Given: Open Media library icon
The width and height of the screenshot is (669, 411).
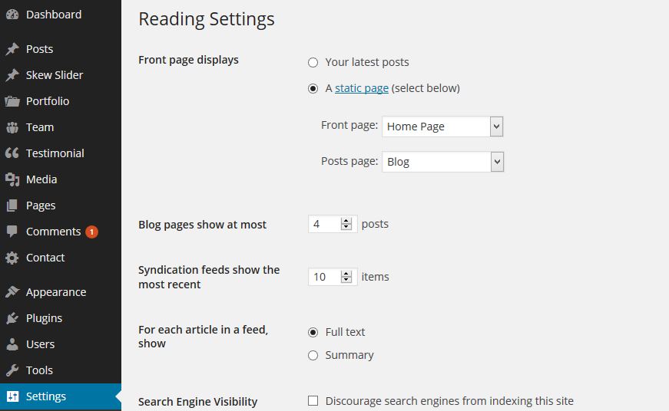Looking at the screenshot, I should tap(12, 179).
